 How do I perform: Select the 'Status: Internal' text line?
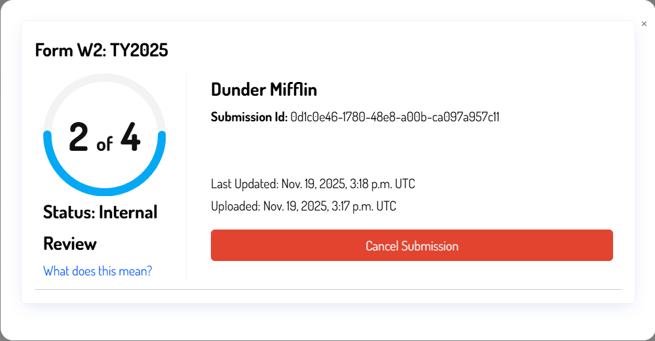100,212
